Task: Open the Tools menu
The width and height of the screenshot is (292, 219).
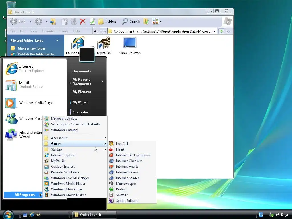Action: (64, 31)
